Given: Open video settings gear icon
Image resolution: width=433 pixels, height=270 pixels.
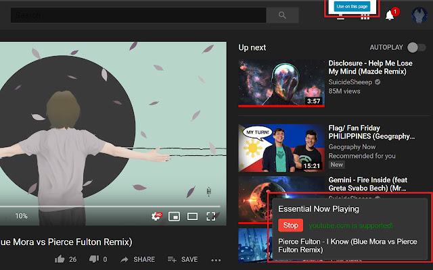Looking at the screenshot, I should pos(156,216).
